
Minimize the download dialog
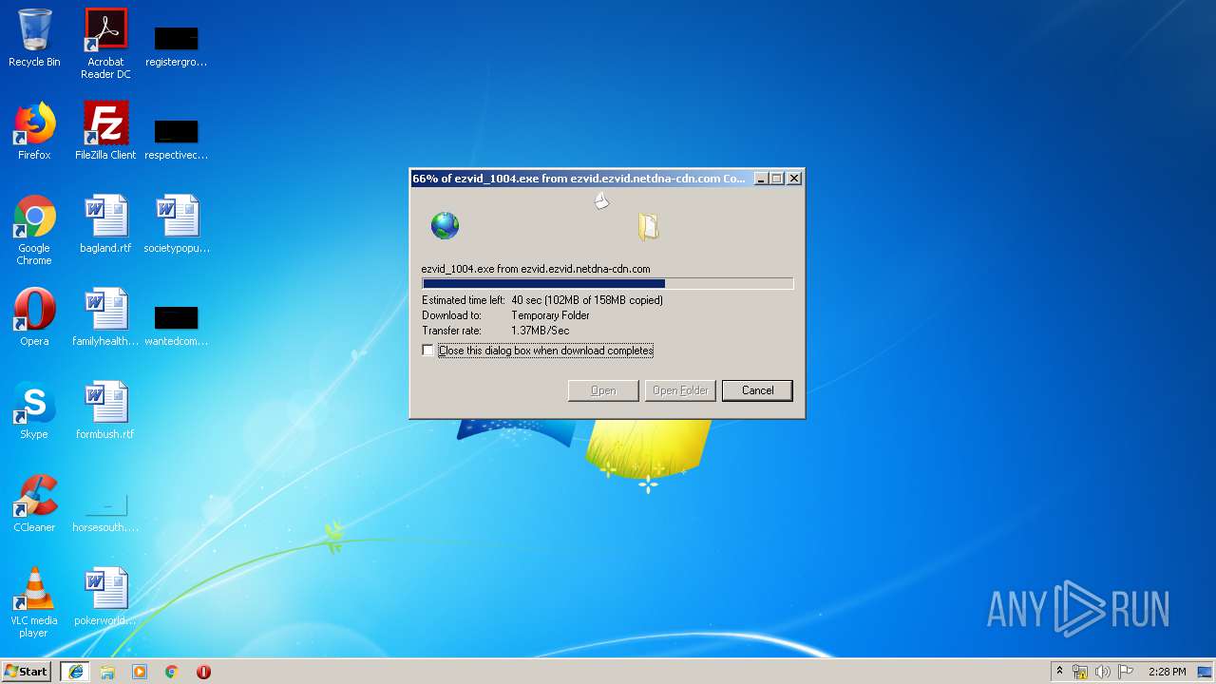click(x=761, y=179)
